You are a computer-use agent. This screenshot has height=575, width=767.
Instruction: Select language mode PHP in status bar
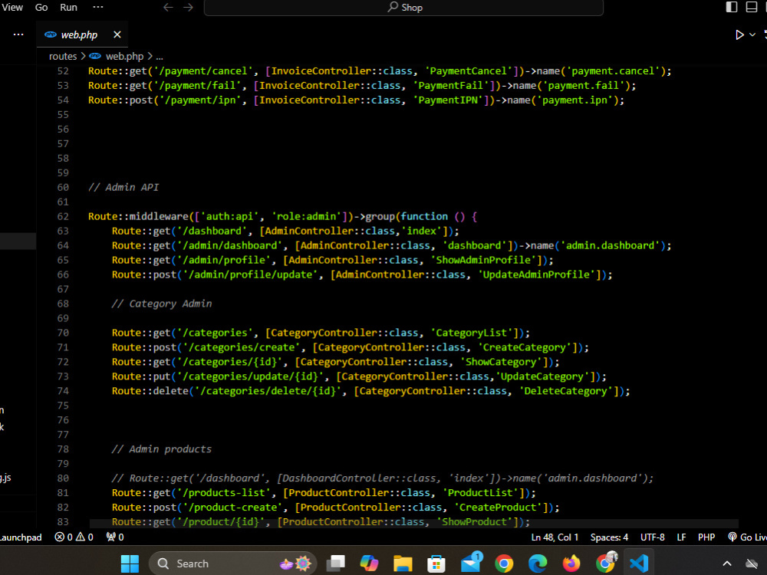click(706, 537)
